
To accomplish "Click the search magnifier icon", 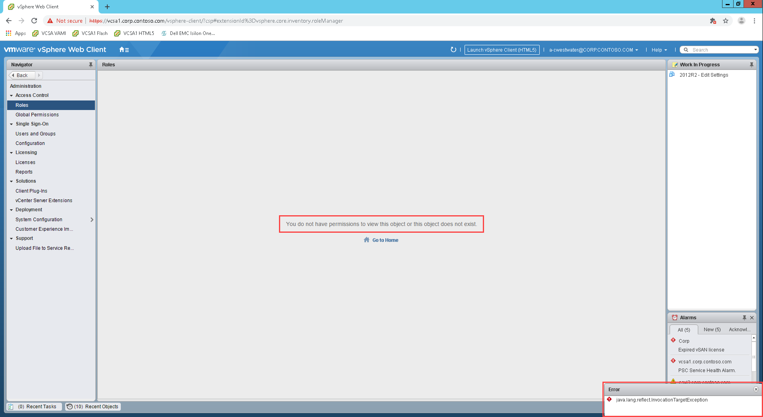I will (686, 50).
